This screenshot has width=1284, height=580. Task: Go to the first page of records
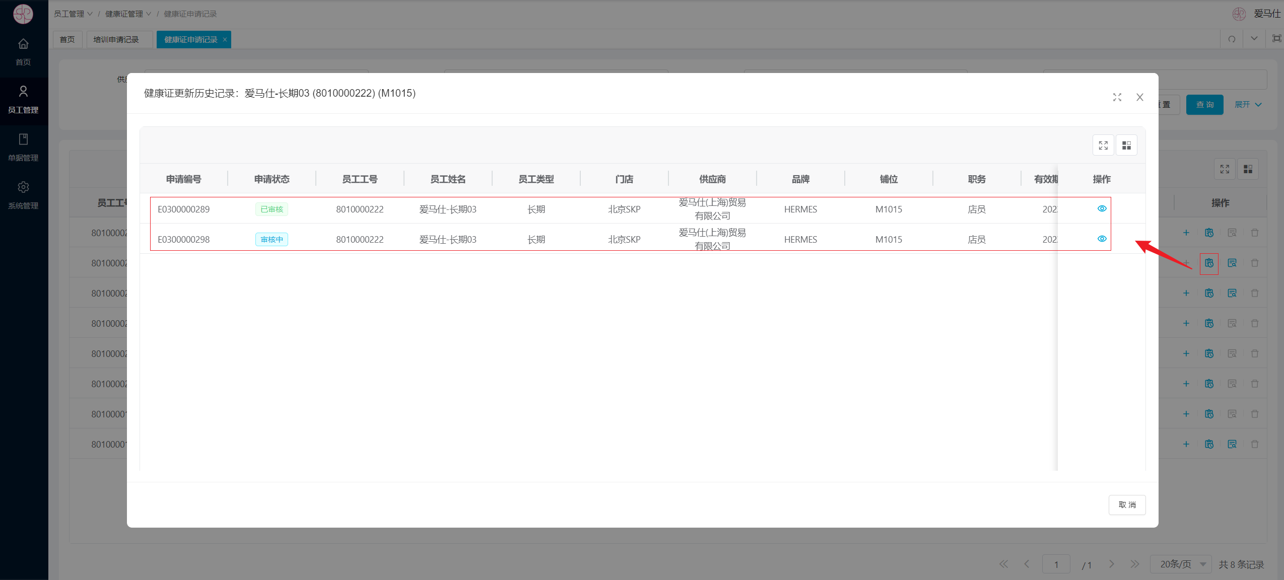pyautogui.click(x=1003, y=564)
